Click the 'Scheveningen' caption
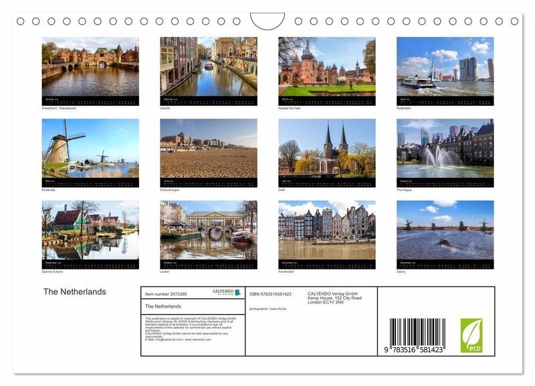The height and width of the screenshot is (386, 535). (x=170, y=190)
